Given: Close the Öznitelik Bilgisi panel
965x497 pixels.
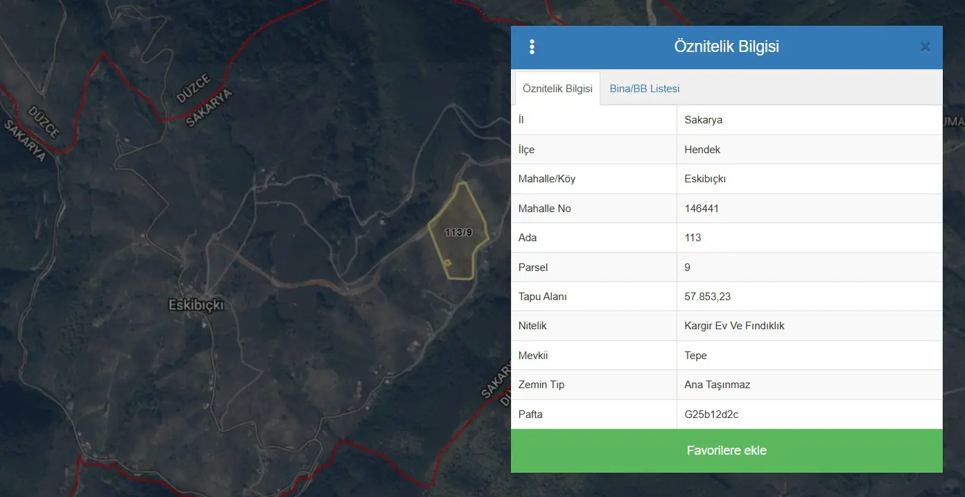Looking at the screenshot, I should tap(925, 47).
